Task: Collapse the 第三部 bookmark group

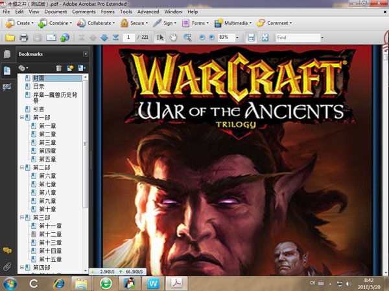Action: (x=22, y=217)
